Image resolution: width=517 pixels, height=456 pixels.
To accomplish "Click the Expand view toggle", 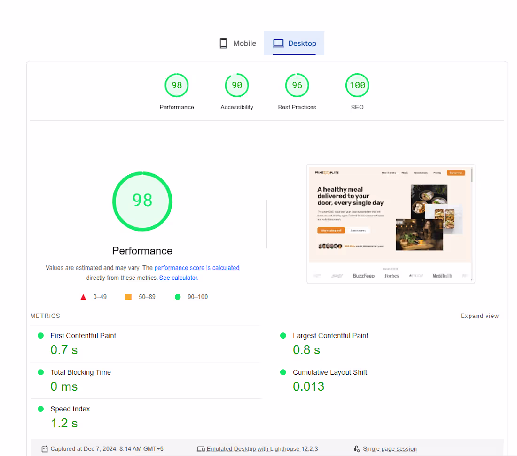I will (479, 316).
